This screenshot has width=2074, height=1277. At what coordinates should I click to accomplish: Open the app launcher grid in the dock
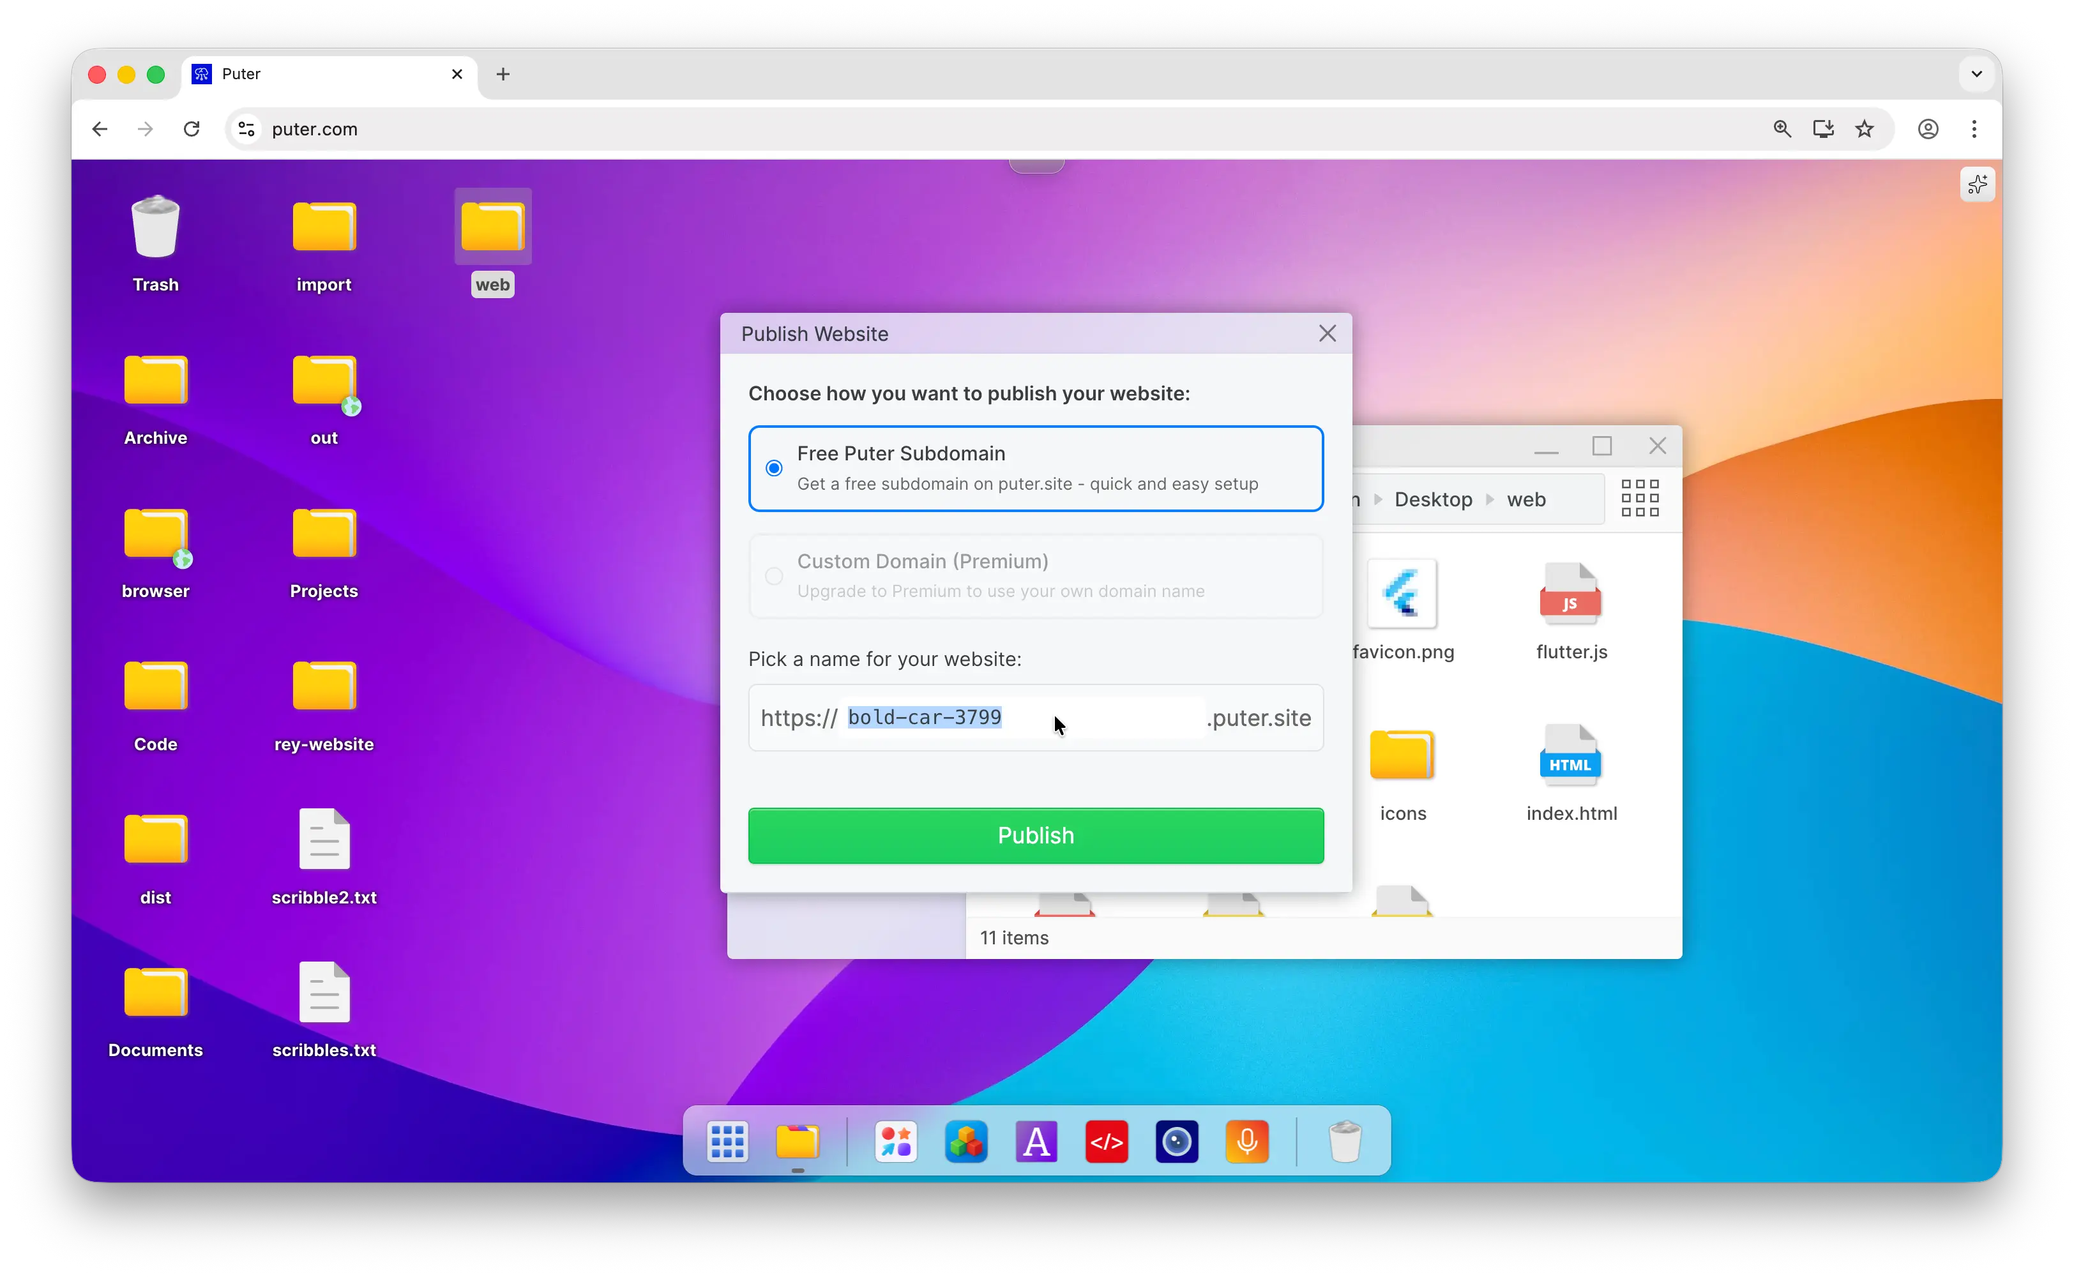tap(727, 1141)
